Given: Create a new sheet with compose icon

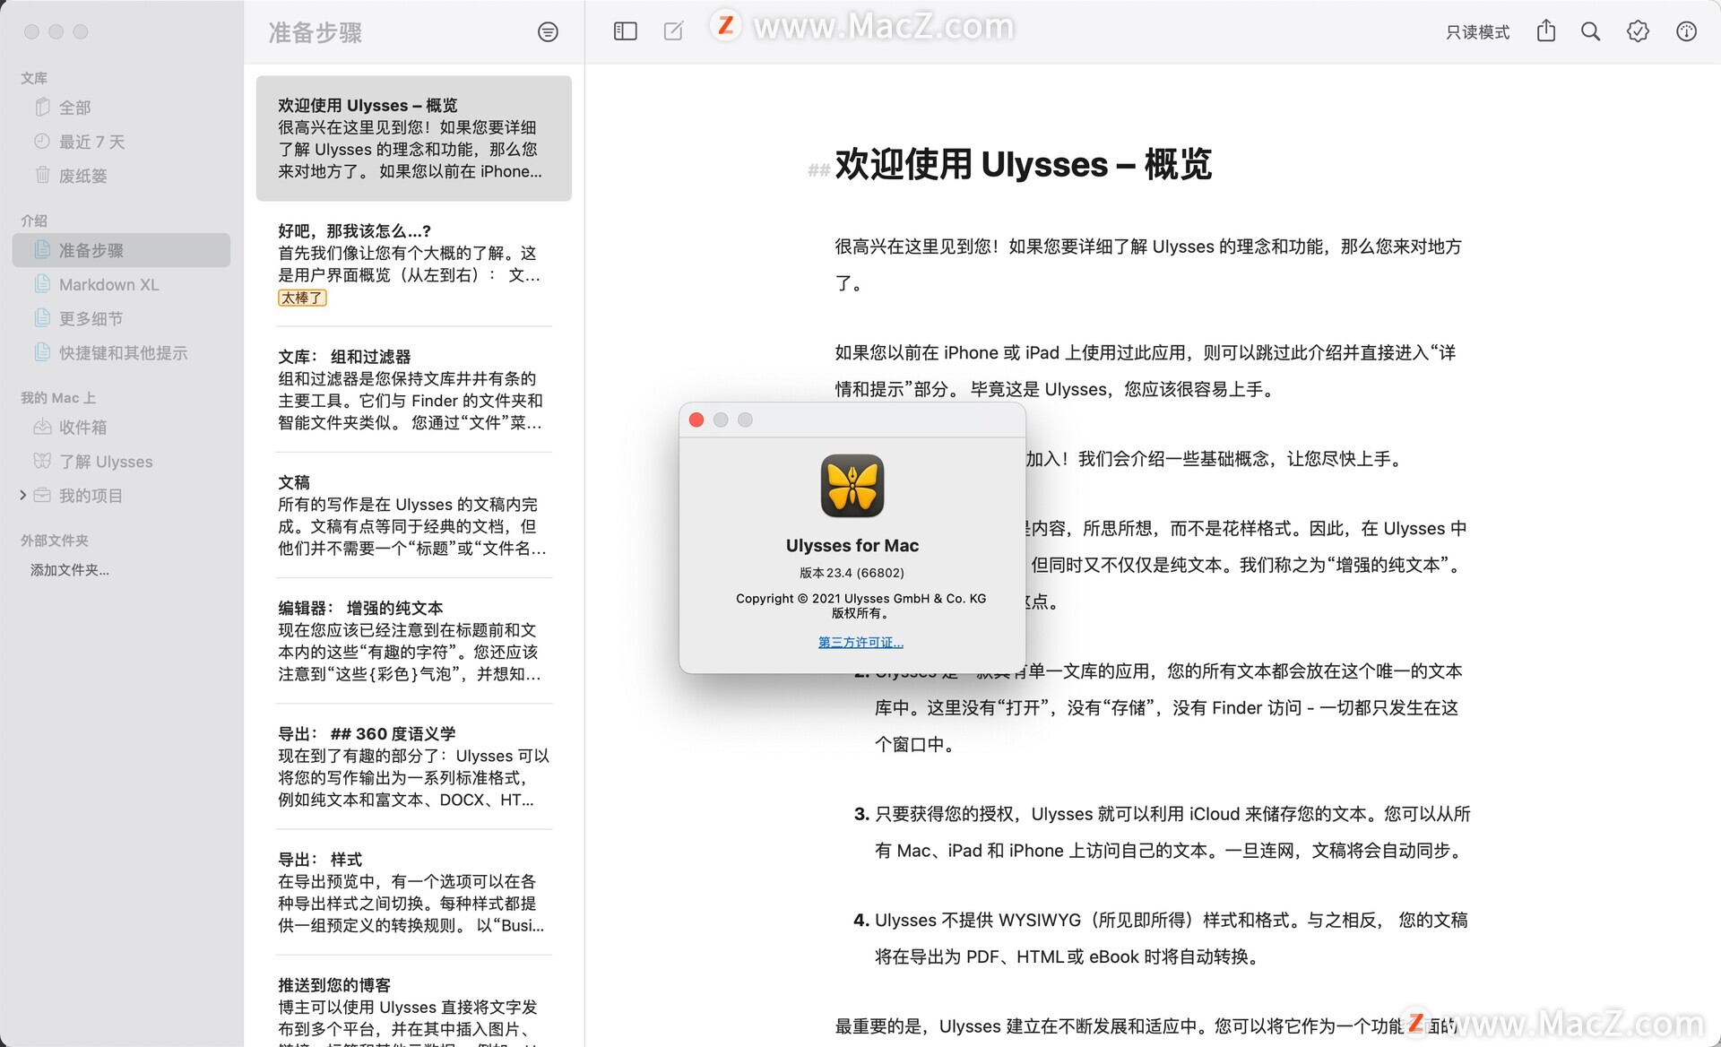Looking at the screenshot, I should coord(673,31).
